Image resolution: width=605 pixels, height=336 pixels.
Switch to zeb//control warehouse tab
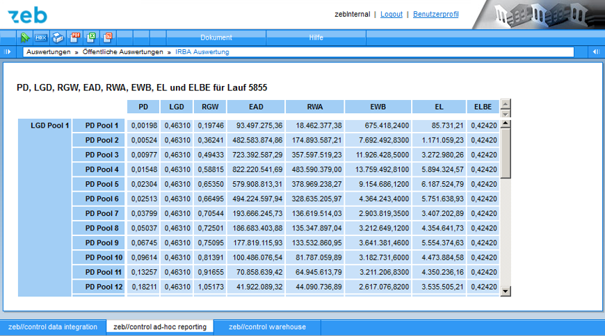coord(267,327)
